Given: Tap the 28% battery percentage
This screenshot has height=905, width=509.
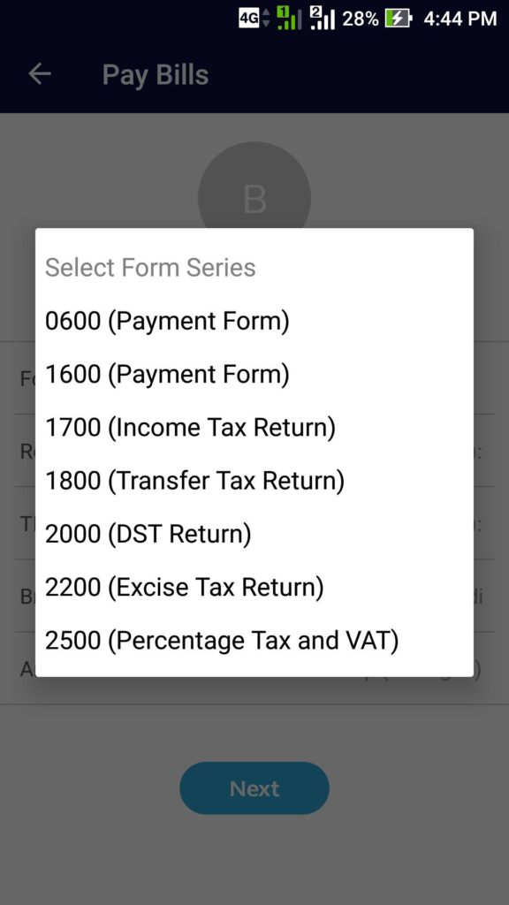Looking at the screenshot, I should [x=361, y=19].
